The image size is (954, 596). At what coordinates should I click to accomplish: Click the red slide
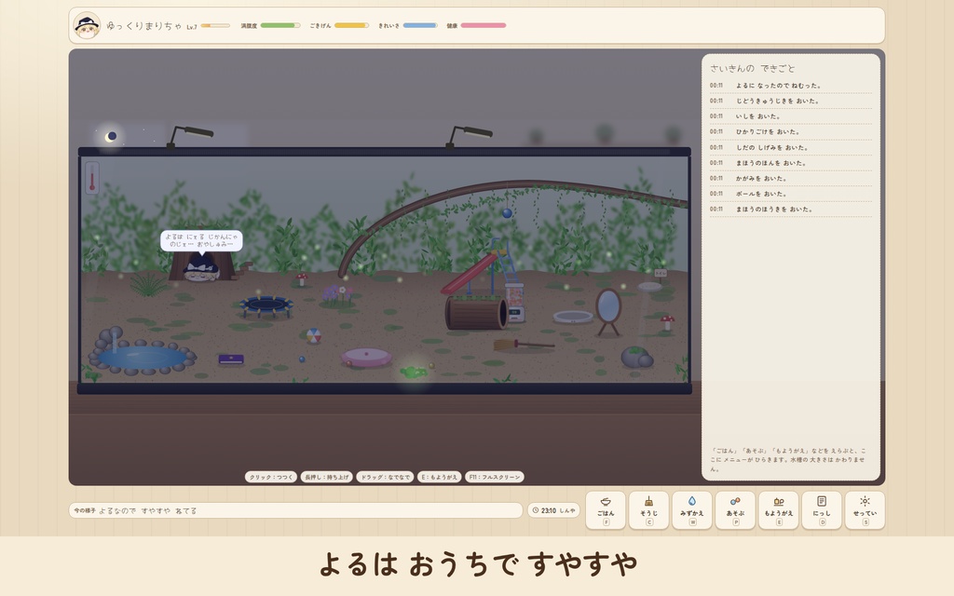(x=470, y=275)
